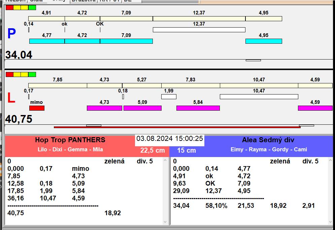Click the up arrow in Panthers results panel
This screenshot has width=335, height=230.
click(x=165, y=160)
